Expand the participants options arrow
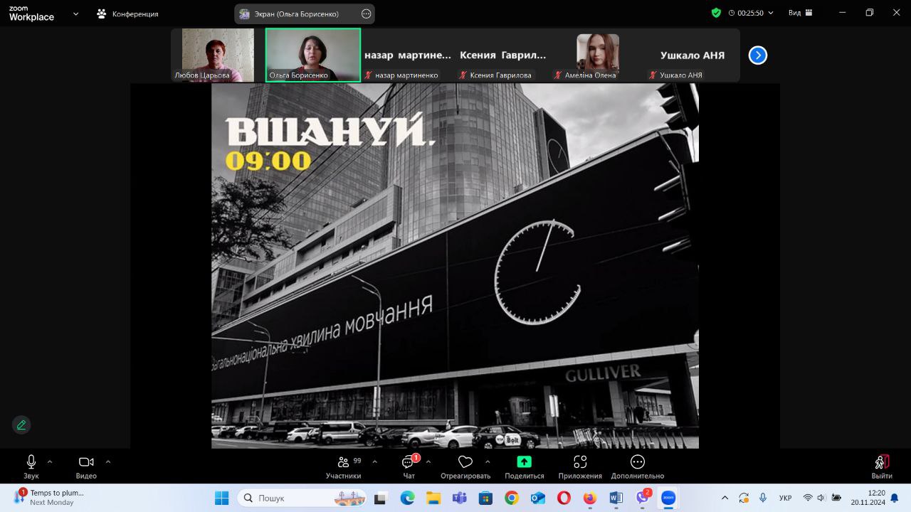The width and height of the screenshot is (911, 512). (x=375, y=462)
